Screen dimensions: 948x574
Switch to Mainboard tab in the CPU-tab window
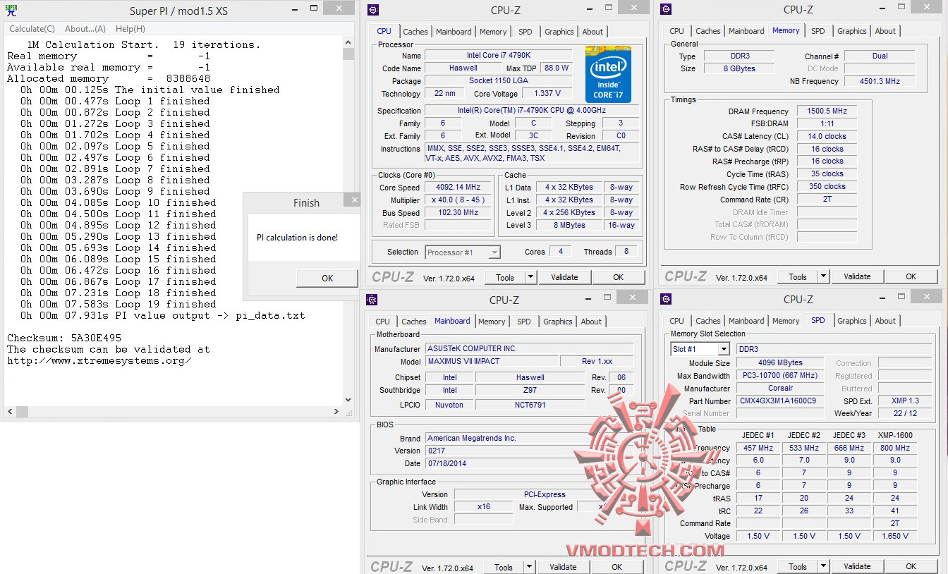click(454, 32)
